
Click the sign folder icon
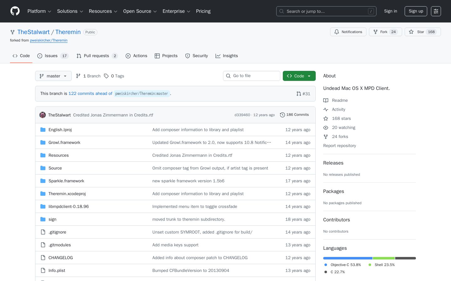tap(43, 219)
